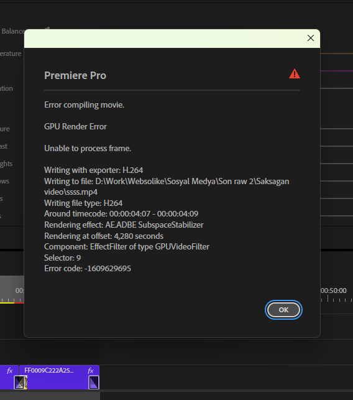This screenshot has height=400, width=353.
Task: Click the Balance label in Lumetri panel
Action: (x=13, y=31)
